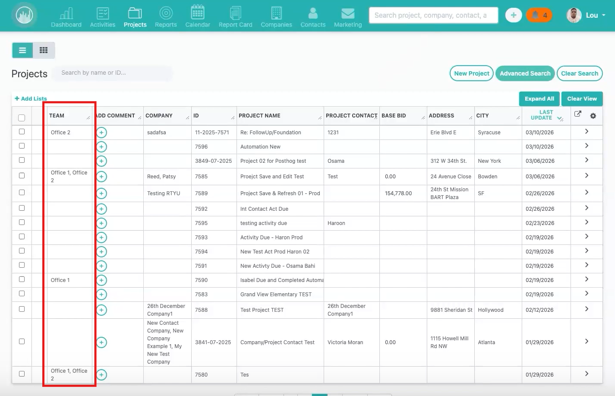Image resolution: width=615 pixels, height=396 pixels.
Task: Expand the Re: FollowUp/Foundation row chevron
Action: coord(587,132)
